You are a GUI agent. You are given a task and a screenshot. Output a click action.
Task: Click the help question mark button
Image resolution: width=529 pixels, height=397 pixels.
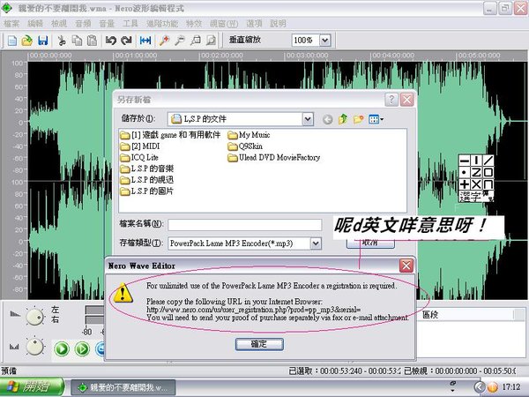coord(391,100)
